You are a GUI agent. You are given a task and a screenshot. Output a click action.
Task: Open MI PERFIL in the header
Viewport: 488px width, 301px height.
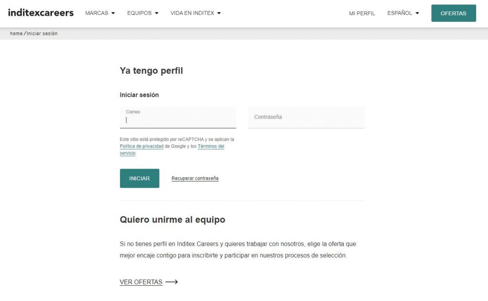coord(362,13)
